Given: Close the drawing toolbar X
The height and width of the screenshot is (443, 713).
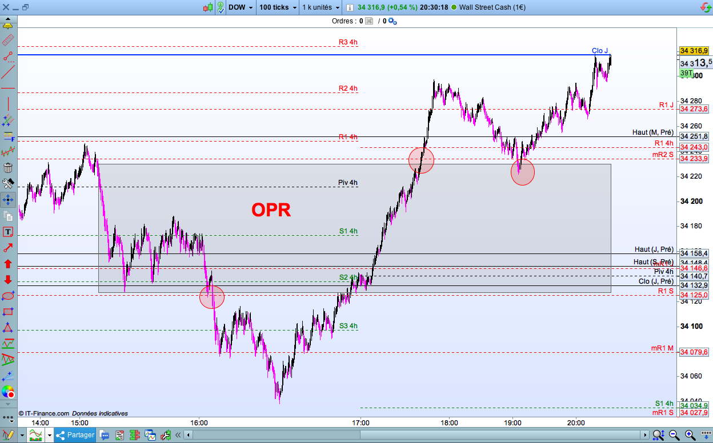Looking at the screenshot, I should 5,7.
